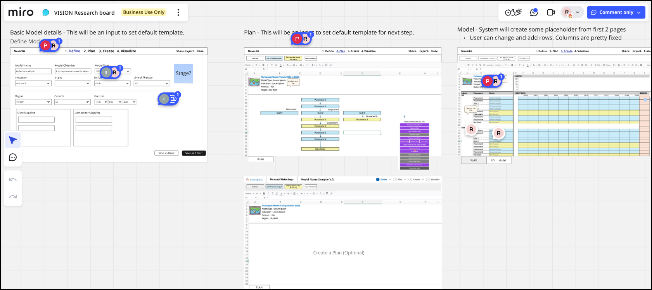Viewport: 652px width, 290px height.
Task: Start a video call with camera icon
Action: (x=551, y=12)
